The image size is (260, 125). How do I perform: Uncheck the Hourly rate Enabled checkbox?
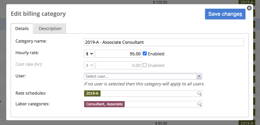point(145,54)
